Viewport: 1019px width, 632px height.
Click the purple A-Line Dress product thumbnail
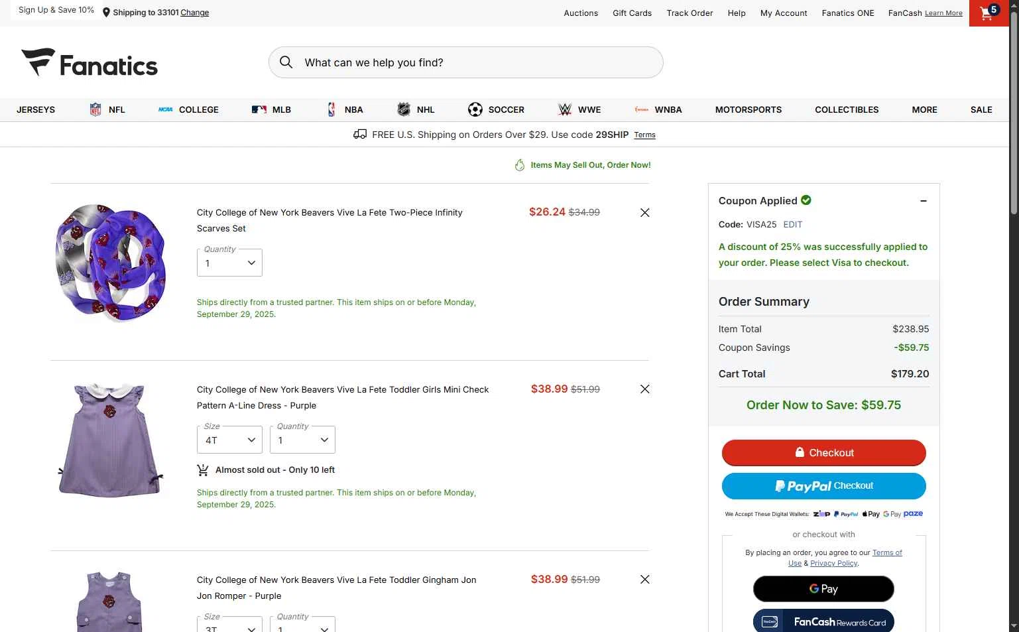[111, 440]
